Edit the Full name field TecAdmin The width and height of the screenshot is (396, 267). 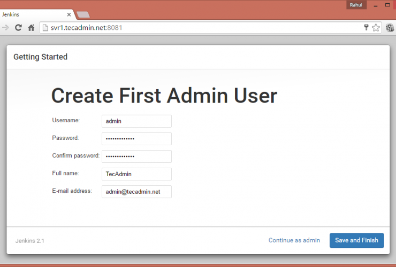[136, 174]
